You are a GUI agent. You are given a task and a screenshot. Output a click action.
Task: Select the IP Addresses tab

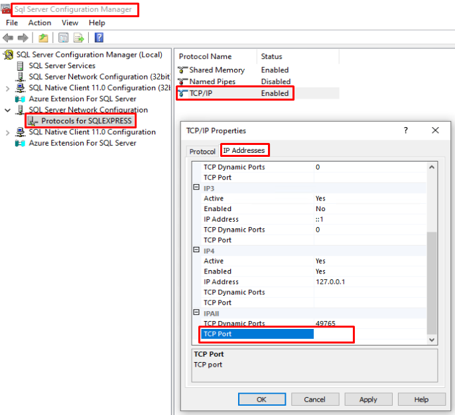tap(244, 150)
